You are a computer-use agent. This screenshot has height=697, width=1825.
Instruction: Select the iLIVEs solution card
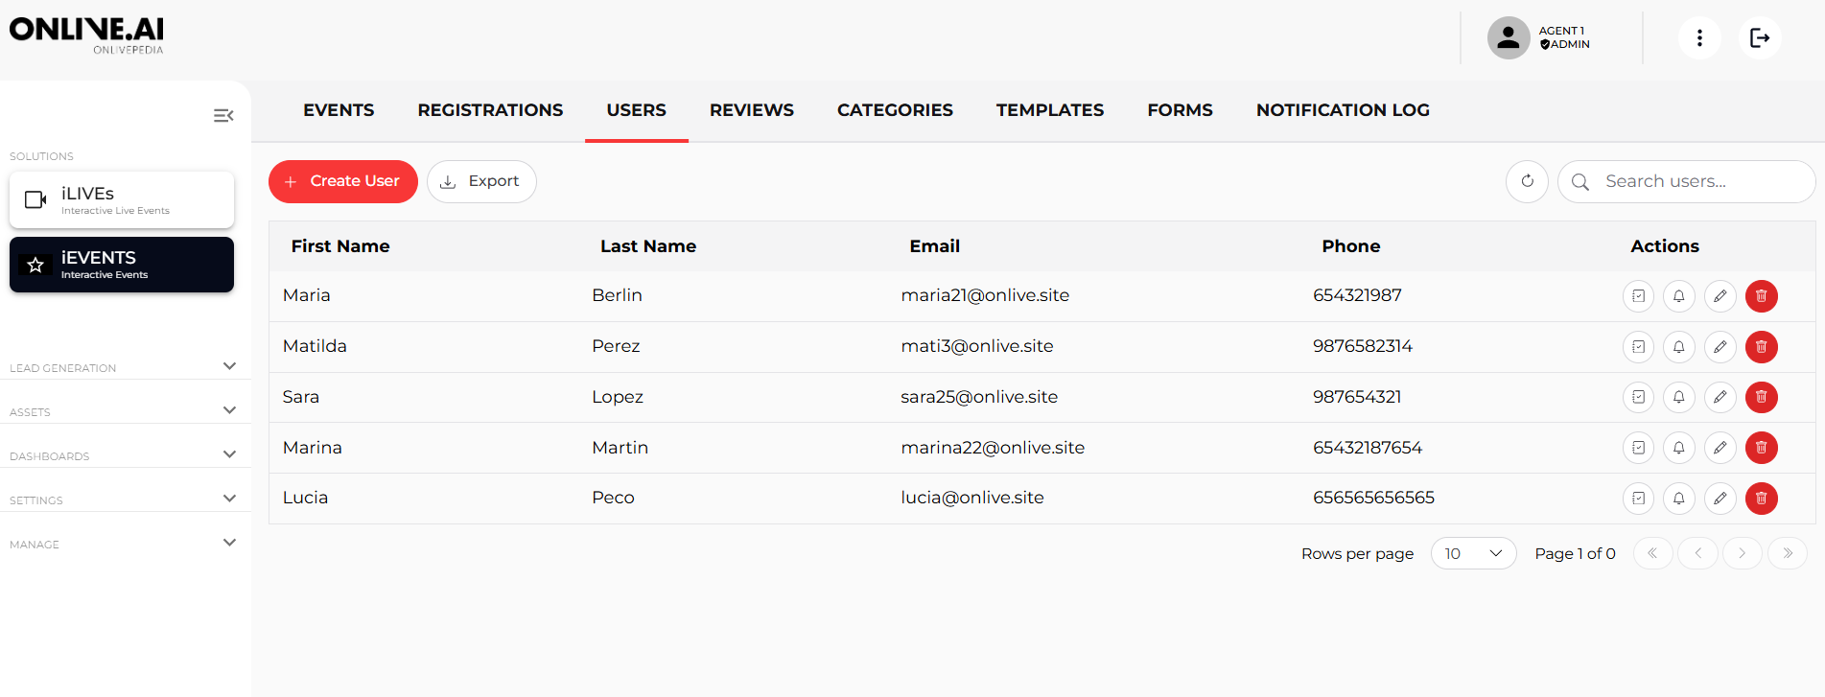pyautogui.click(x=122, y=199)
